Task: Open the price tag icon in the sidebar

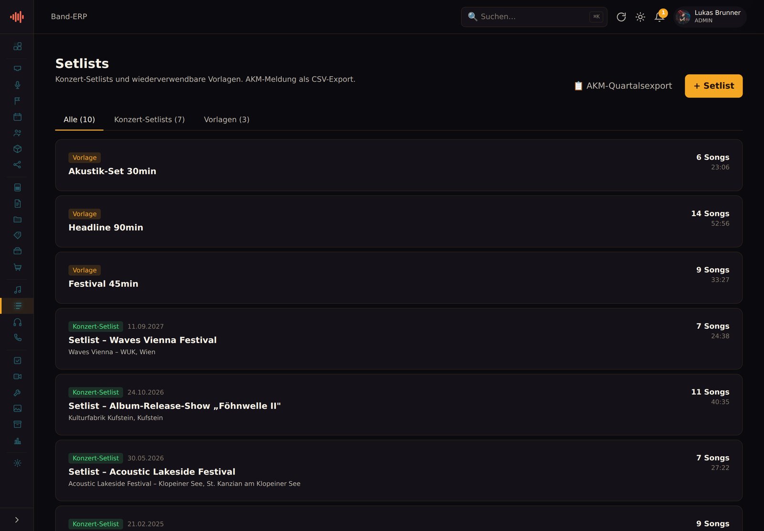Action: tap(17, 235)
